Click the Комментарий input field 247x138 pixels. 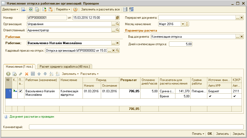pos(136,127)
